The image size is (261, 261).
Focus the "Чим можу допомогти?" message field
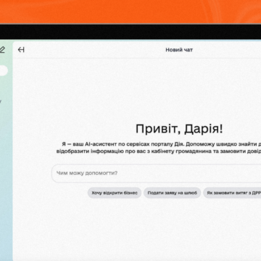(157, 173)
